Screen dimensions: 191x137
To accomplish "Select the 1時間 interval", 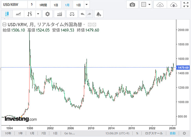I will (x=43, y=5).
